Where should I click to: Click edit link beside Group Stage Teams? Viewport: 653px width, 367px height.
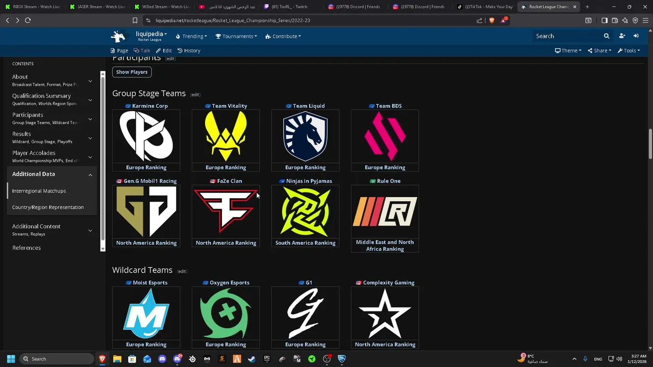(x=195, y=95)
